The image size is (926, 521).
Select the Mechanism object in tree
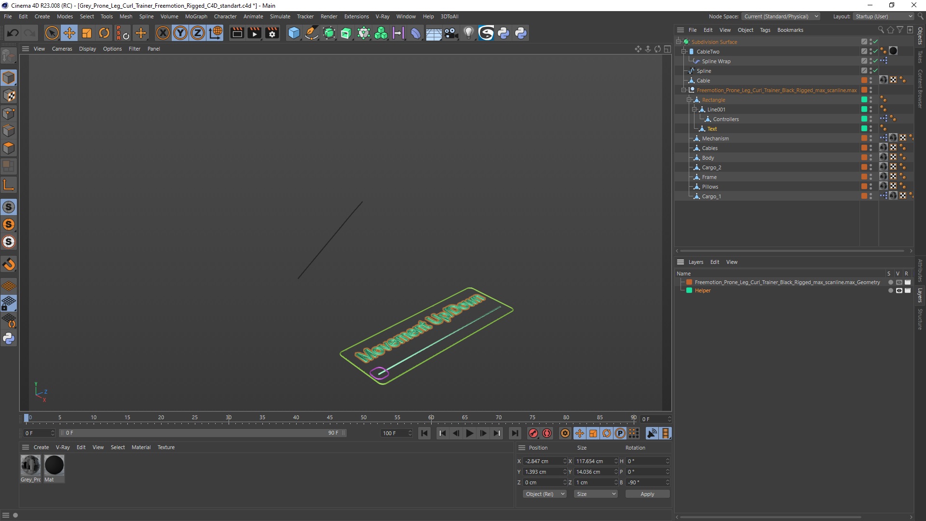click(x=715, y=138)
